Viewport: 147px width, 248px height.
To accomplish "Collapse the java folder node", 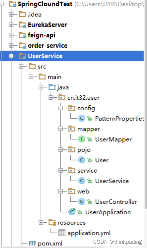I will (41, 87).
